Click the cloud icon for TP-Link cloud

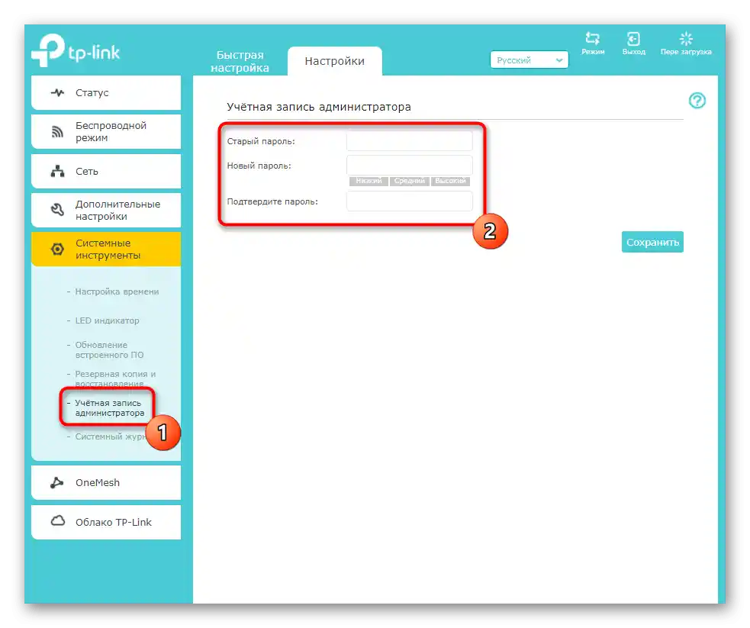(58, 521)
